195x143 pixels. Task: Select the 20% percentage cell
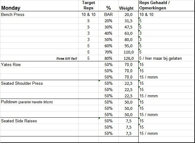(108, 21)
